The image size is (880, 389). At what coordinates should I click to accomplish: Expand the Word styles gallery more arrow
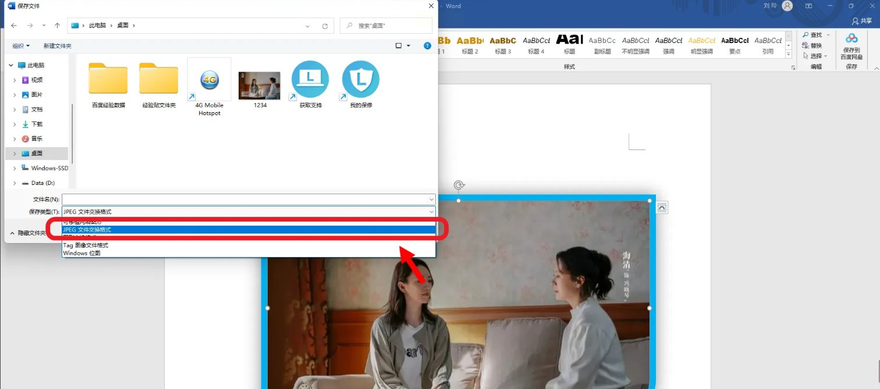point(789,54)
